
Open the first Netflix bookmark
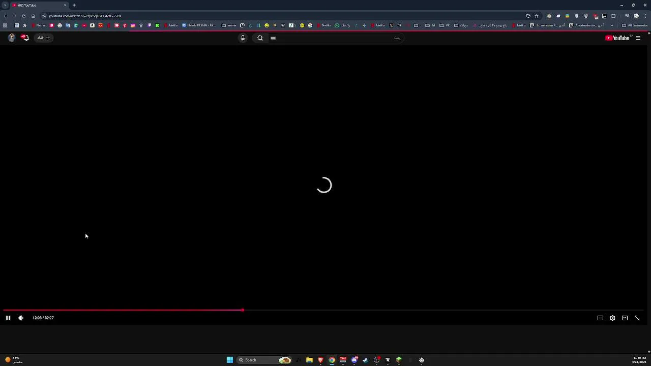(39, 25)
